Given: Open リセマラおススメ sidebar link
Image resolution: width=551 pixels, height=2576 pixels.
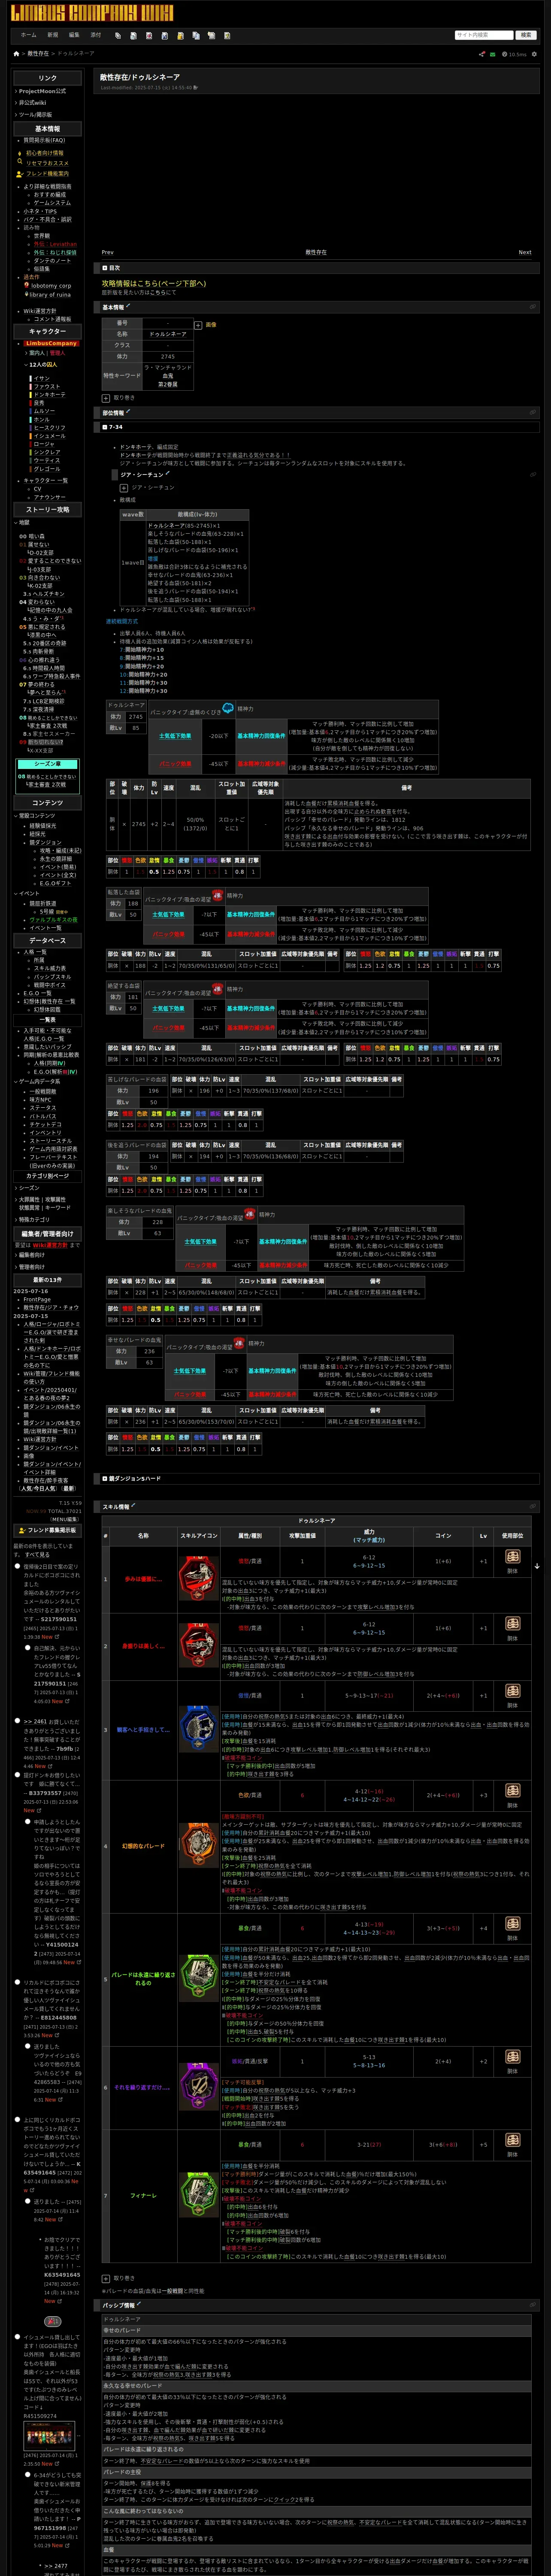Looking at the screenshot, I should pyautogui.click(x=47, y=163).
